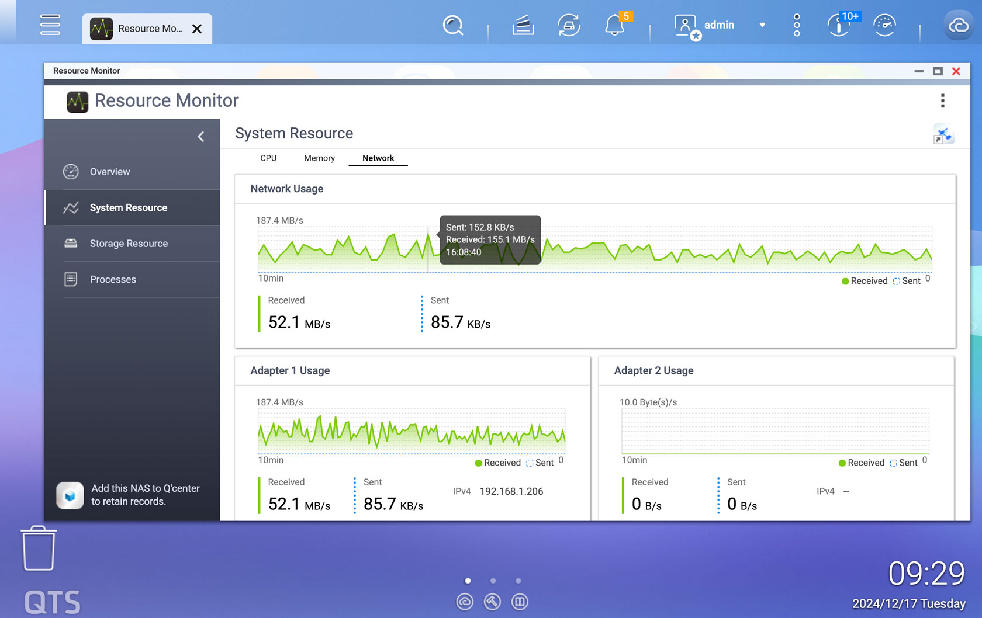982x618 pixels.
Task: Select System Resource in the sidebar
Action: 133,208
